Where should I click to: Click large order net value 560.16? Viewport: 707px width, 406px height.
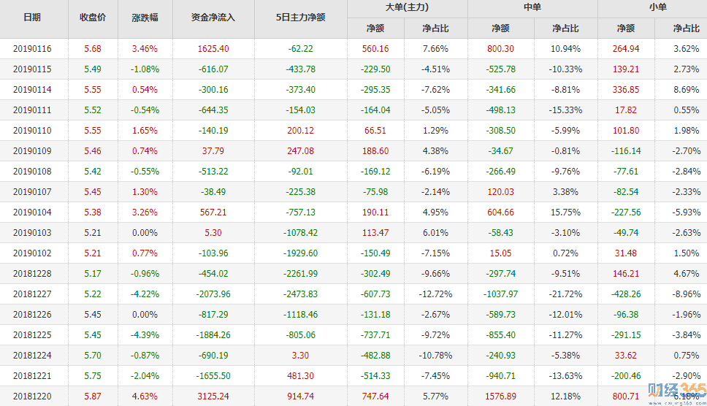click(375, 49)
